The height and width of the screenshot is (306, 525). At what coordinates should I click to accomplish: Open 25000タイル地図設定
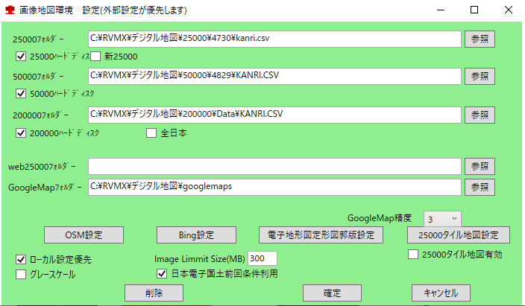pyautogui.click(x=459, y=235)
